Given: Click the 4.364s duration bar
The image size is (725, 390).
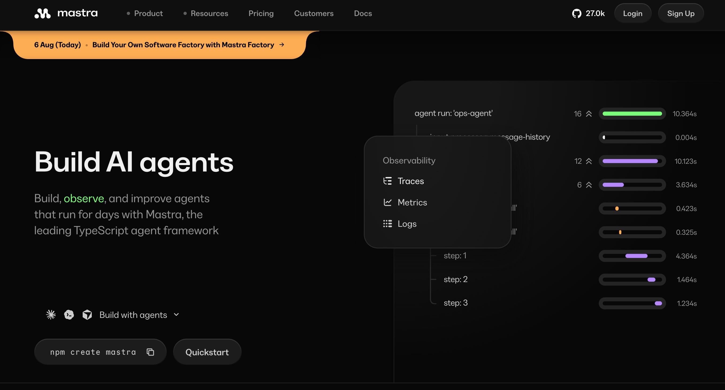Looking at the screenshot, I should tap(632, 256).
